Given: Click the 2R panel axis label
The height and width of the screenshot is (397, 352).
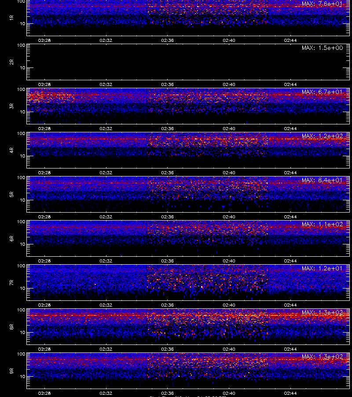Looking at the screenshot, I should pos(11,62).
